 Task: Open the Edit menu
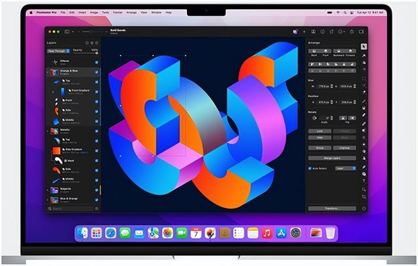click(72, 12)
